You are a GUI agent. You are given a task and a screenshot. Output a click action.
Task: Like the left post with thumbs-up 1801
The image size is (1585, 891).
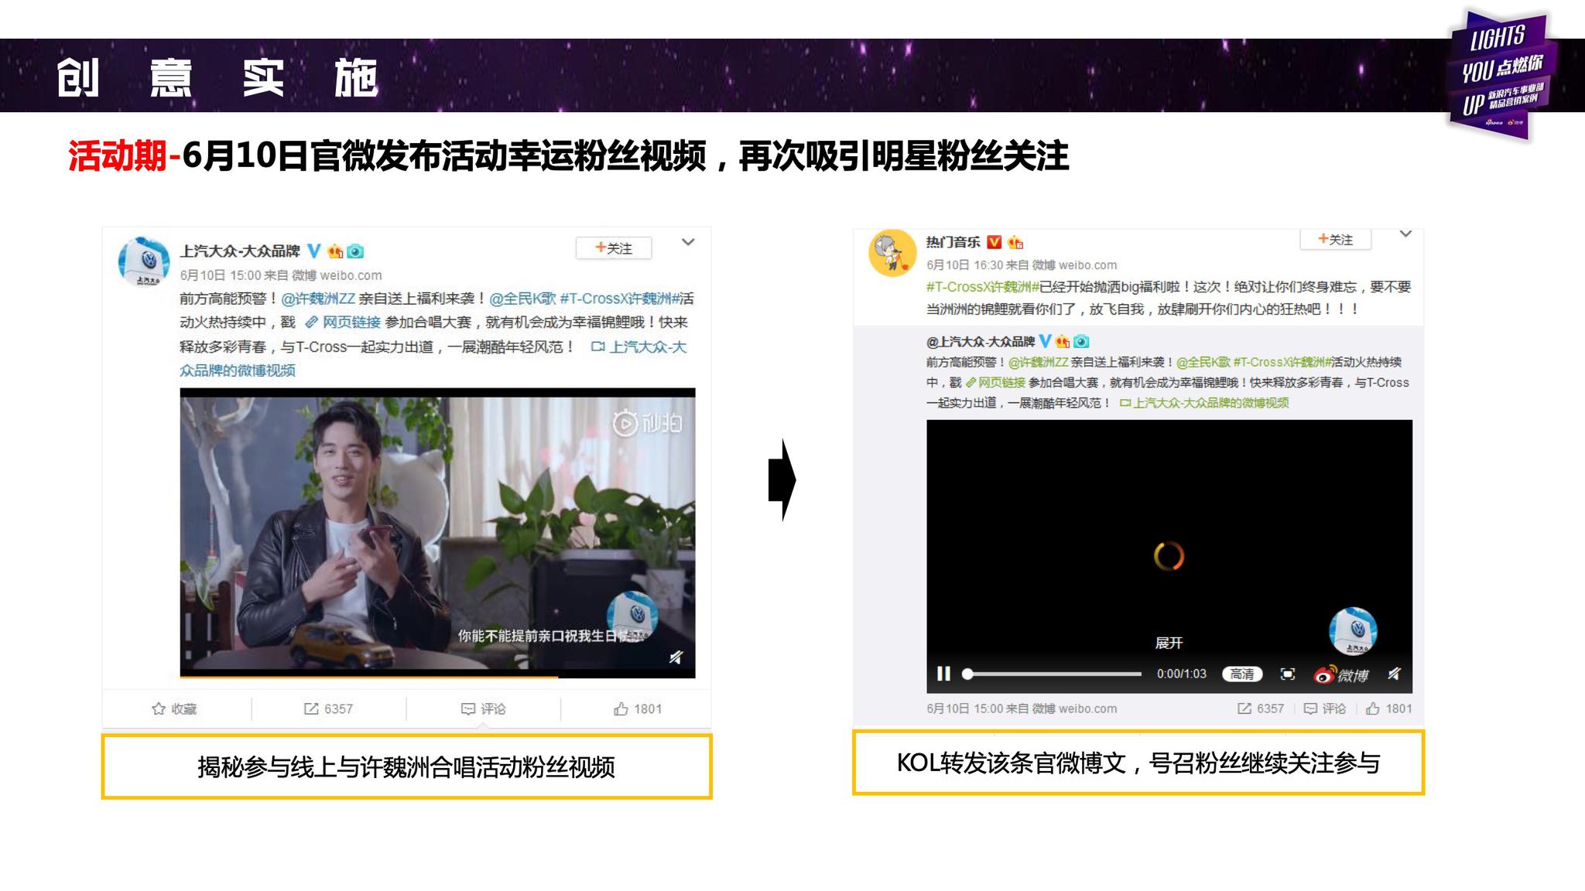(x=621, y=708)
